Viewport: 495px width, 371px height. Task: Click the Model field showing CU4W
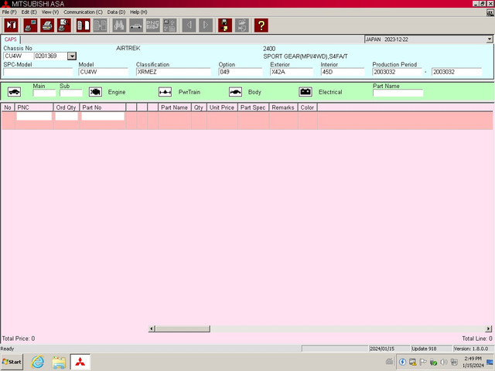pyautogui.click(x=104, y=72)
